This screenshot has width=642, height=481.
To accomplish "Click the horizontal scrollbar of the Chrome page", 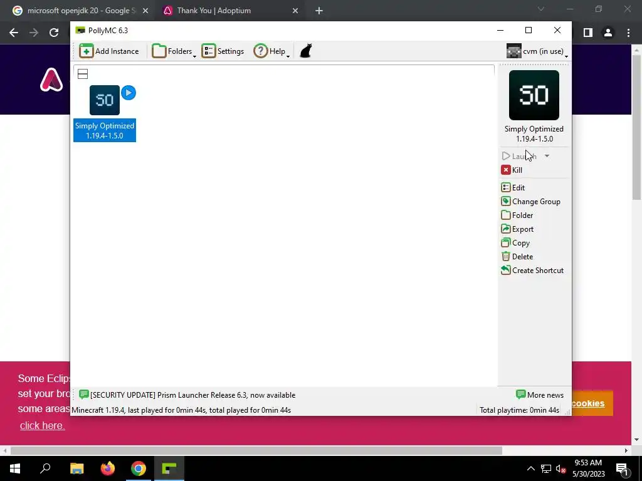I will [256, 451].
